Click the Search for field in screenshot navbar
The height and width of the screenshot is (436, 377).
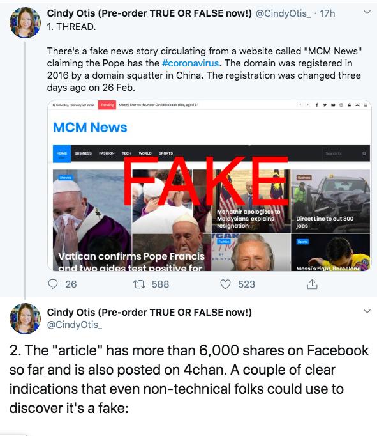pos(341,153)
